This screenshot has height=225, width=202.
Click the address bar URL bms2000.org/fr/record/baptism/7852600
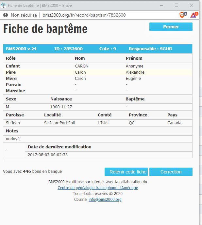click(x=84, y=15)
